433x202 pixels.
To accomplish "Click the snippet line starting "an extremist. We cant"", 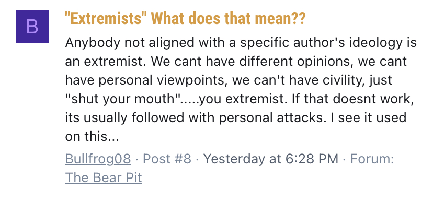I will [x=236, y=62].
